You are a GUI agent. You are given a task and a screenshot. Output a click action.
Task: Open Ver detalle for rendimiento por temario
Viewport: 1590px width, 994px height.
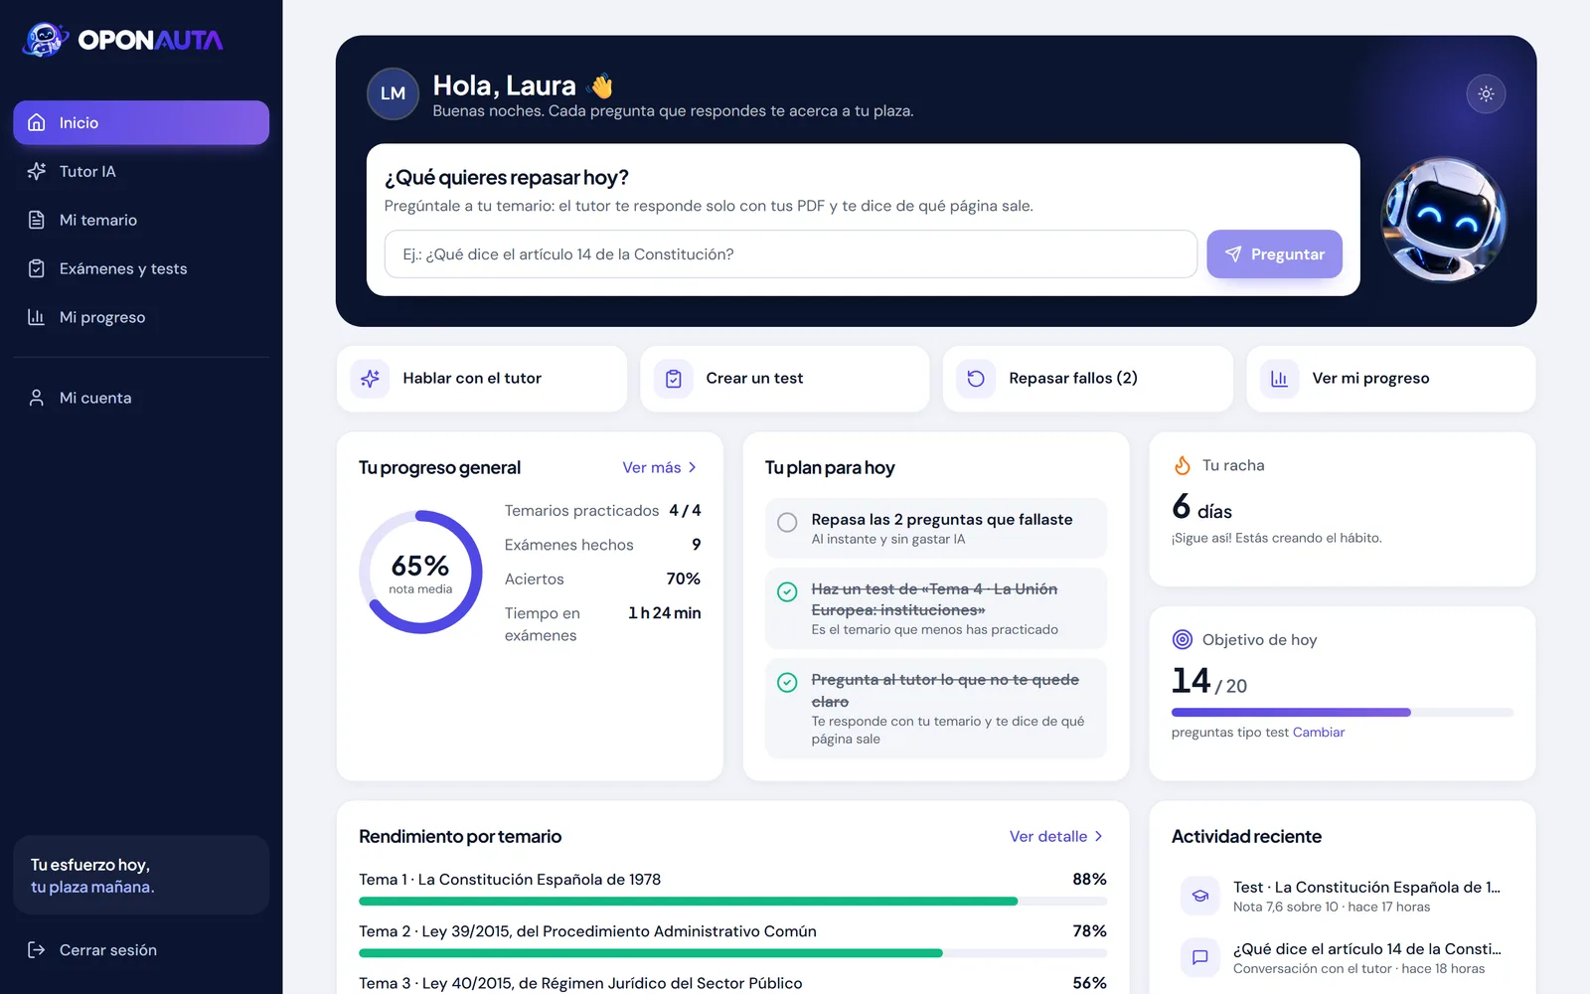(x=1056, y=837)
